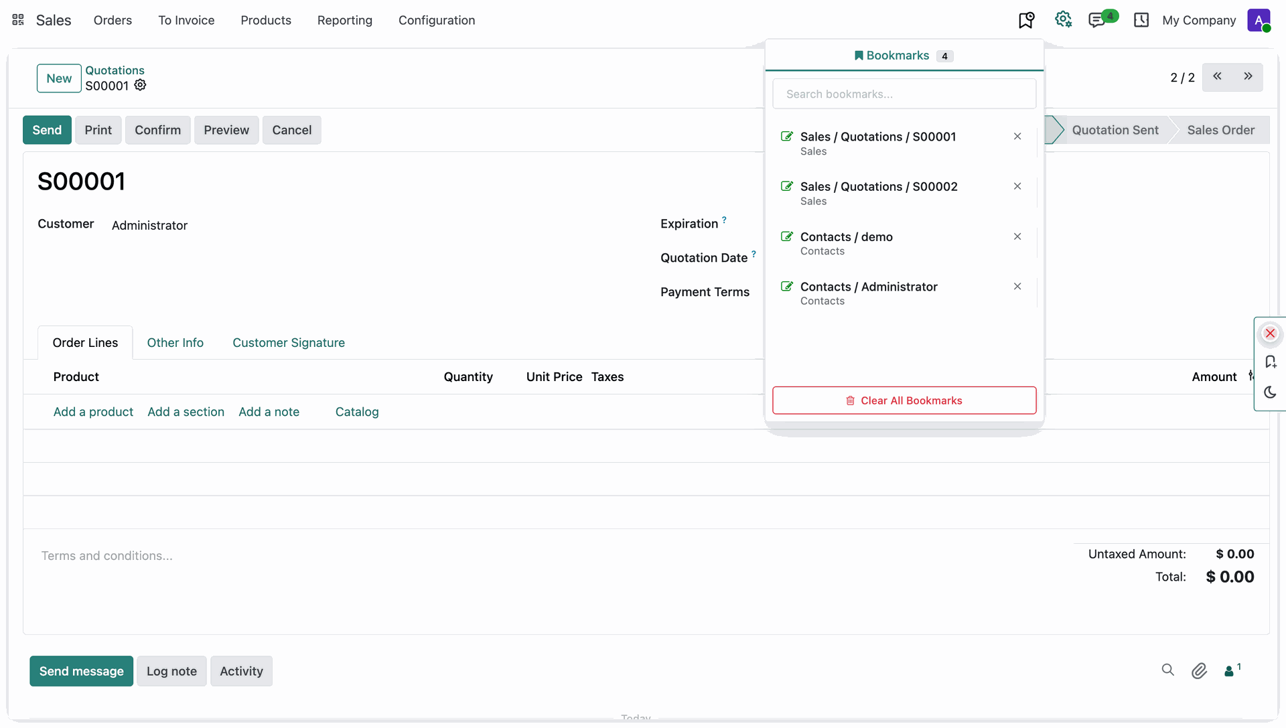Add current page as bookmark icon
This screenshot has width=1286, height=728.
point(1270,362)
